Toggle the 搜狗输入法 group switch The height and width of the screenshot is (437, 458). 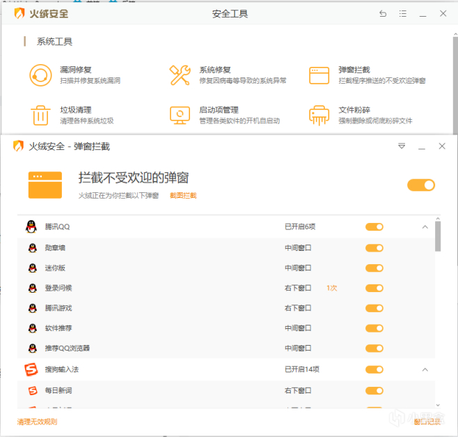374,369
